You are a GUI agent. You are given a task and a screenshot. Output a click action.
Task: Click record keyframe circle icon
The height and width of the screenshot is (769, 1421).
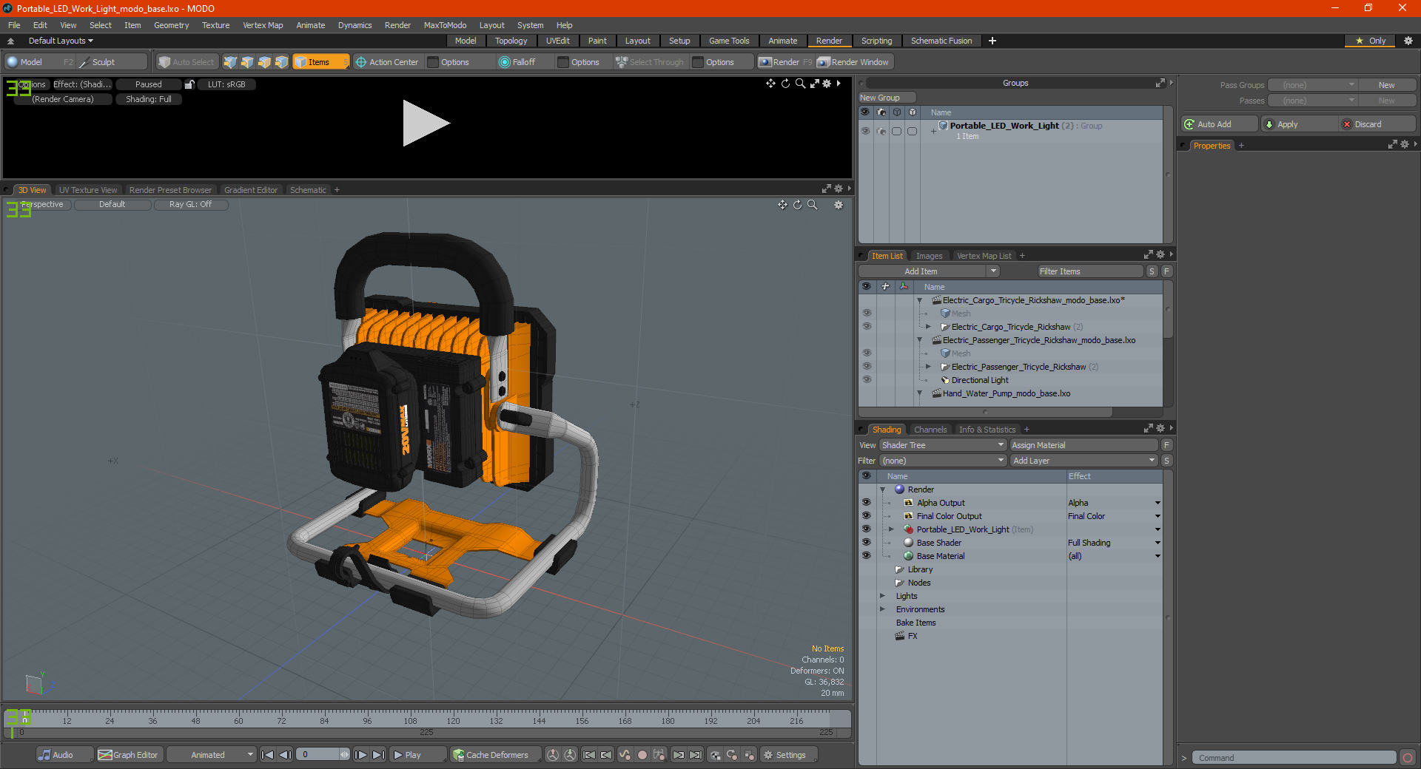pyautogui.click(x=642, y=755)
